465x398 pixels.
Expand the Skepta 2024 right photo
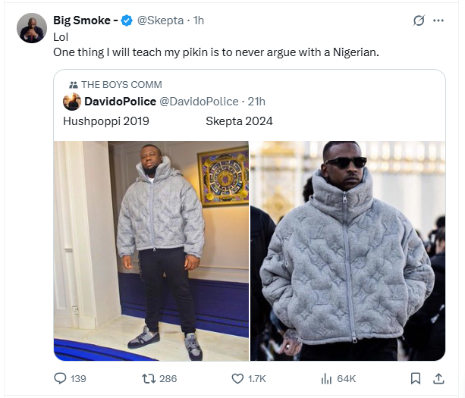click(347, 250)
